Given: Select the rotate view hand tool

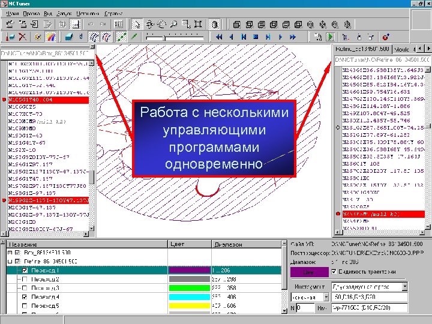Looking at the screenshot, I should (161, 24).
